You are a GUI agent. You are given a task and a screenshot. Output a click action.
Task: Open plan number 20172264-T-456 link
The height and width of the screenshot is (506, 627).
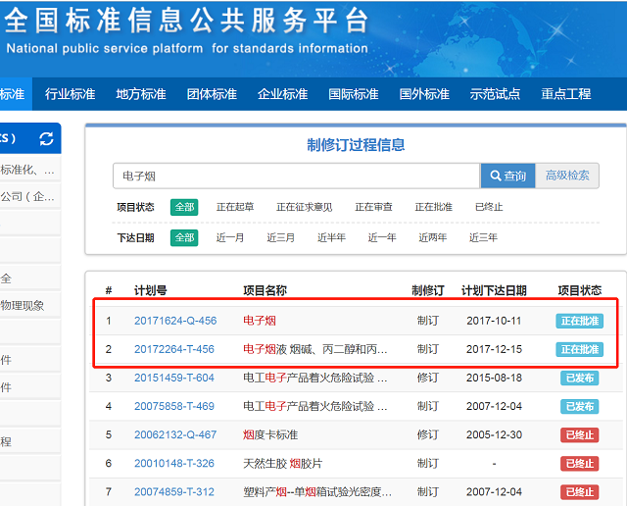(x=175, y=349)
